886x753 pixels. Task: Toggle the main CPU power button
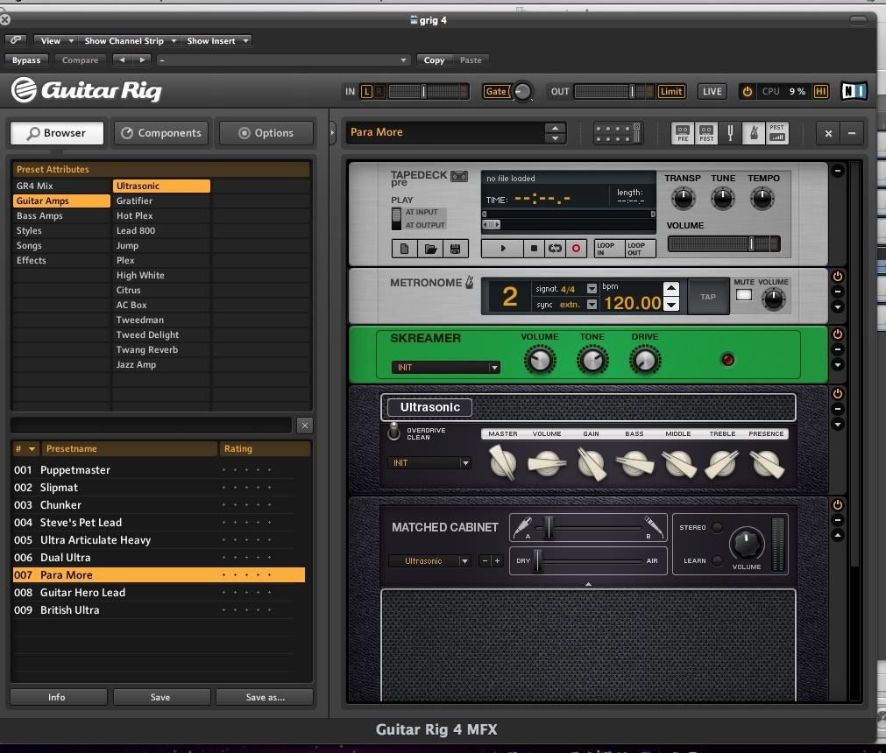pos(747,91)
